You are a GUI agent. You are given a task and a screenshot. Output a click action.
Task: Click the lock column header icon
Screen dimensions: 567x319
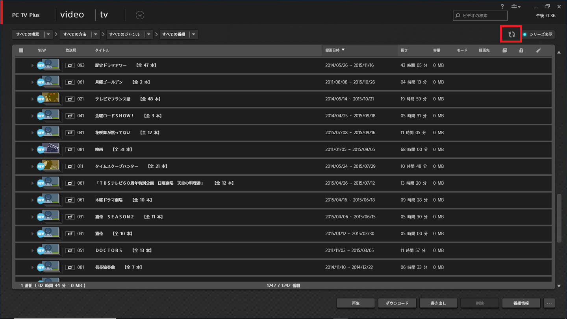(521, 50)
